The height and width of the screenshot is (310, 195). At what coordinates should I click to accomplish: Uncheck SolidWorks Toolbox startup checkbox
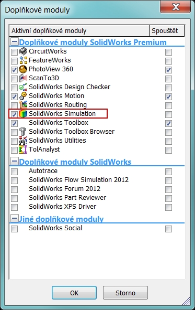(168, 123)
